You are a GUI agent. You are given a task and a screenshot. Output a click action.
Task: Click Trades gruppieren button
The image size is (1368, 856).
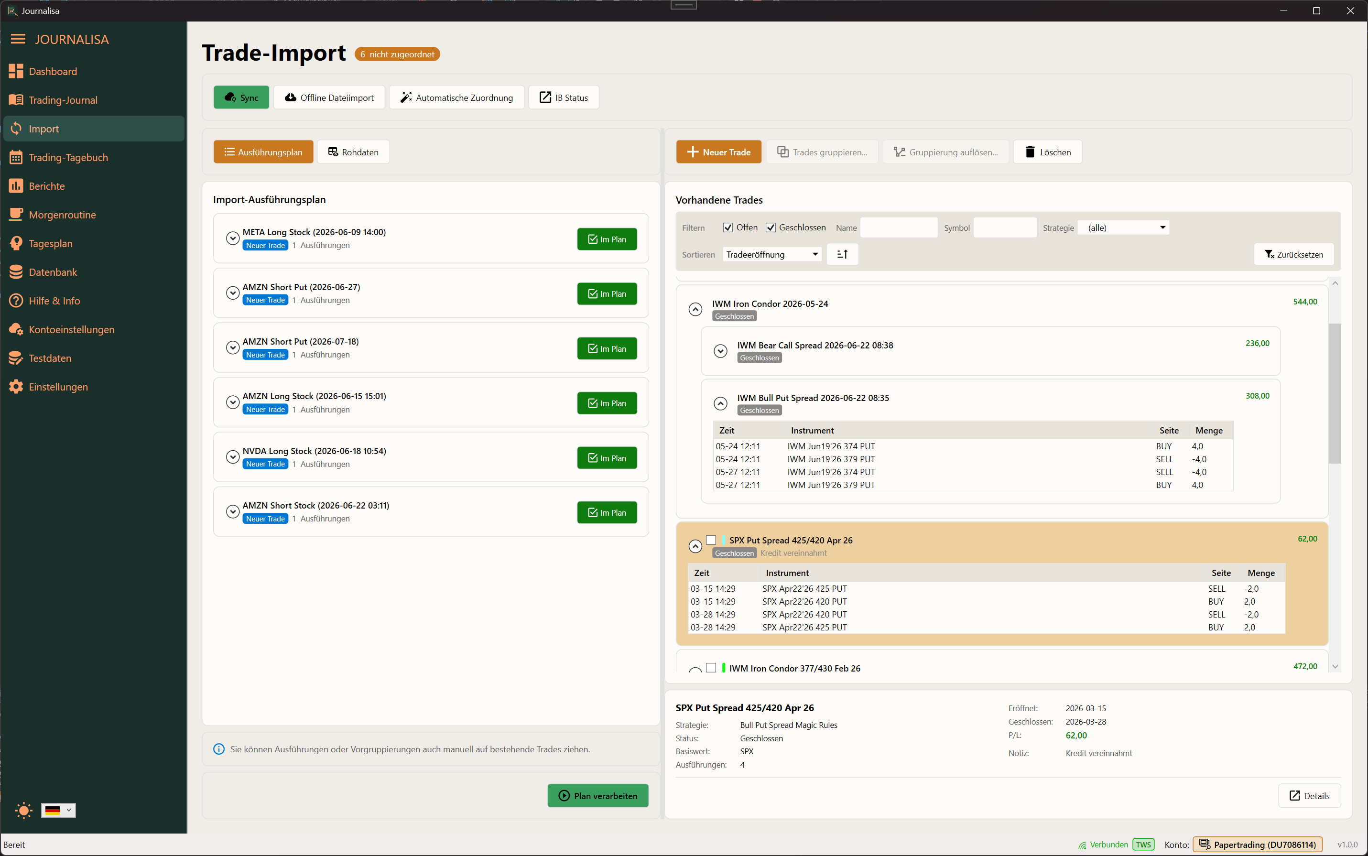pyautogui.click(x=822, y=152)
